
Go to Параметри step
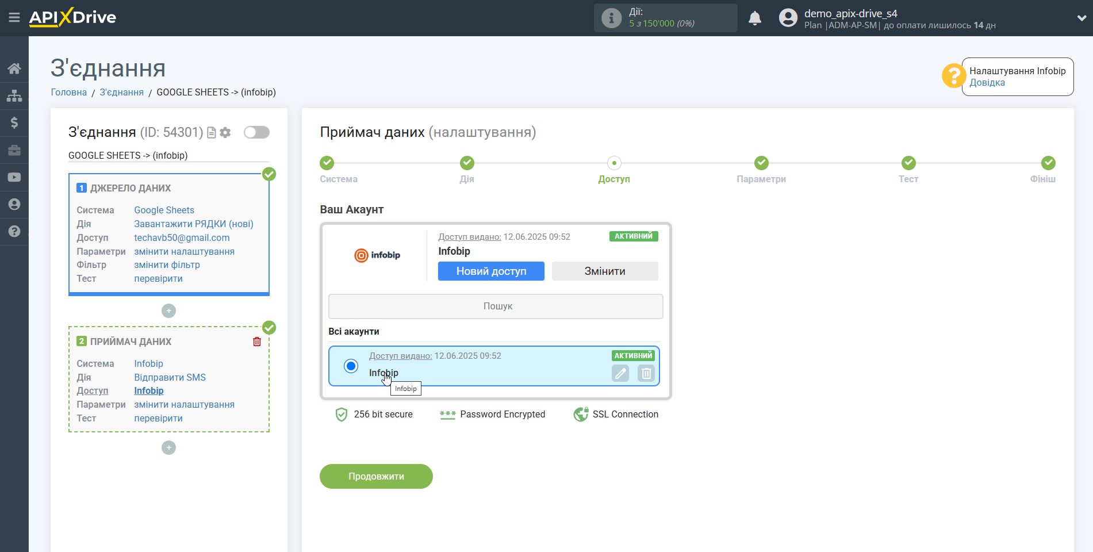(x=761, y=163)
